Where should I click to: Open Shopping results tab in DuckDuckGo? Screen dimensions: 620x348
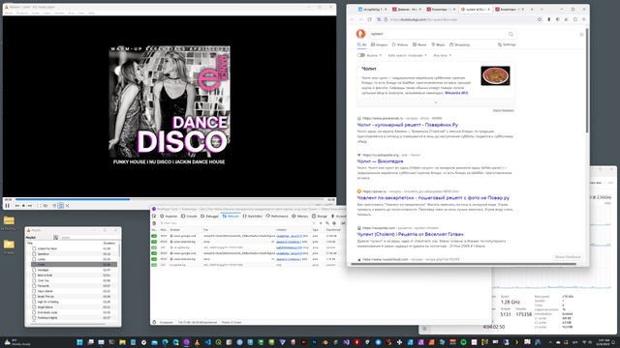[459, 45]
